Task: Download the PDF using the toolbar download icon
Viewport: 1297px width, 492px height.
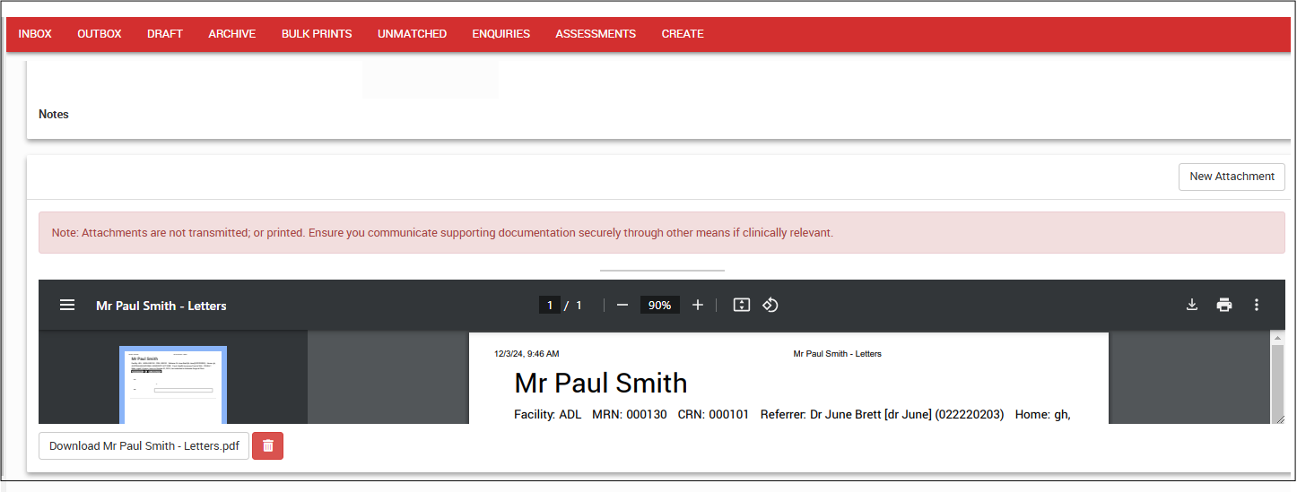Action: tap(1192, 305)
